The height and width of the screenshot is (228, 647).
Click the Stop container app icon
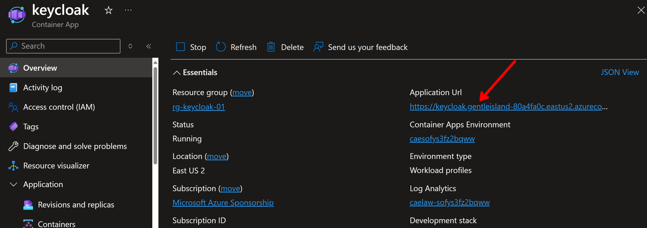pyautogui.click(x=180, y=47)
